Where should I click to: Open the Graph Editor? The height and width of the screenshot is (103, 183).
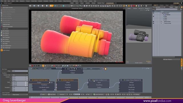coord(52,94)
